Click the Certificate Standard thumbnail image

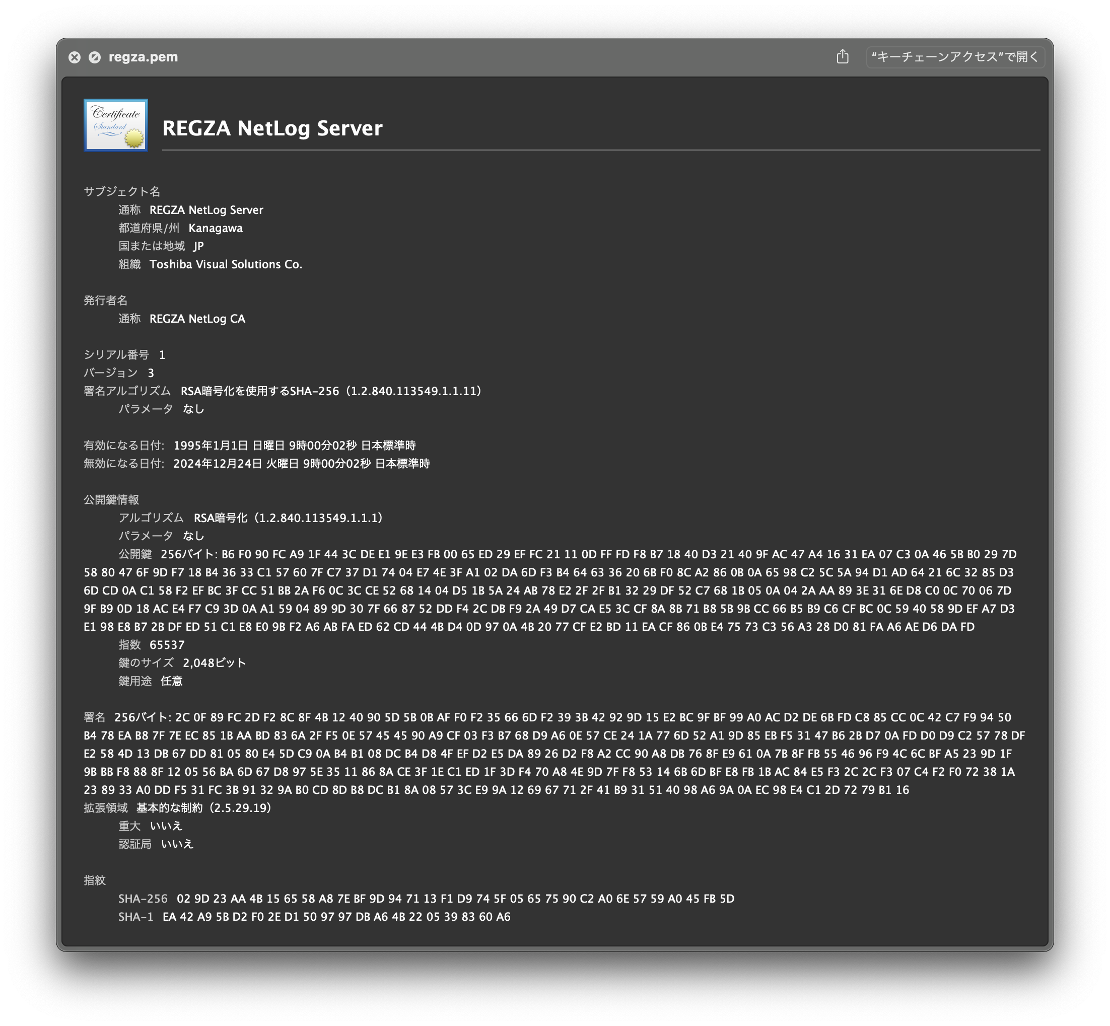click(116, 125)
